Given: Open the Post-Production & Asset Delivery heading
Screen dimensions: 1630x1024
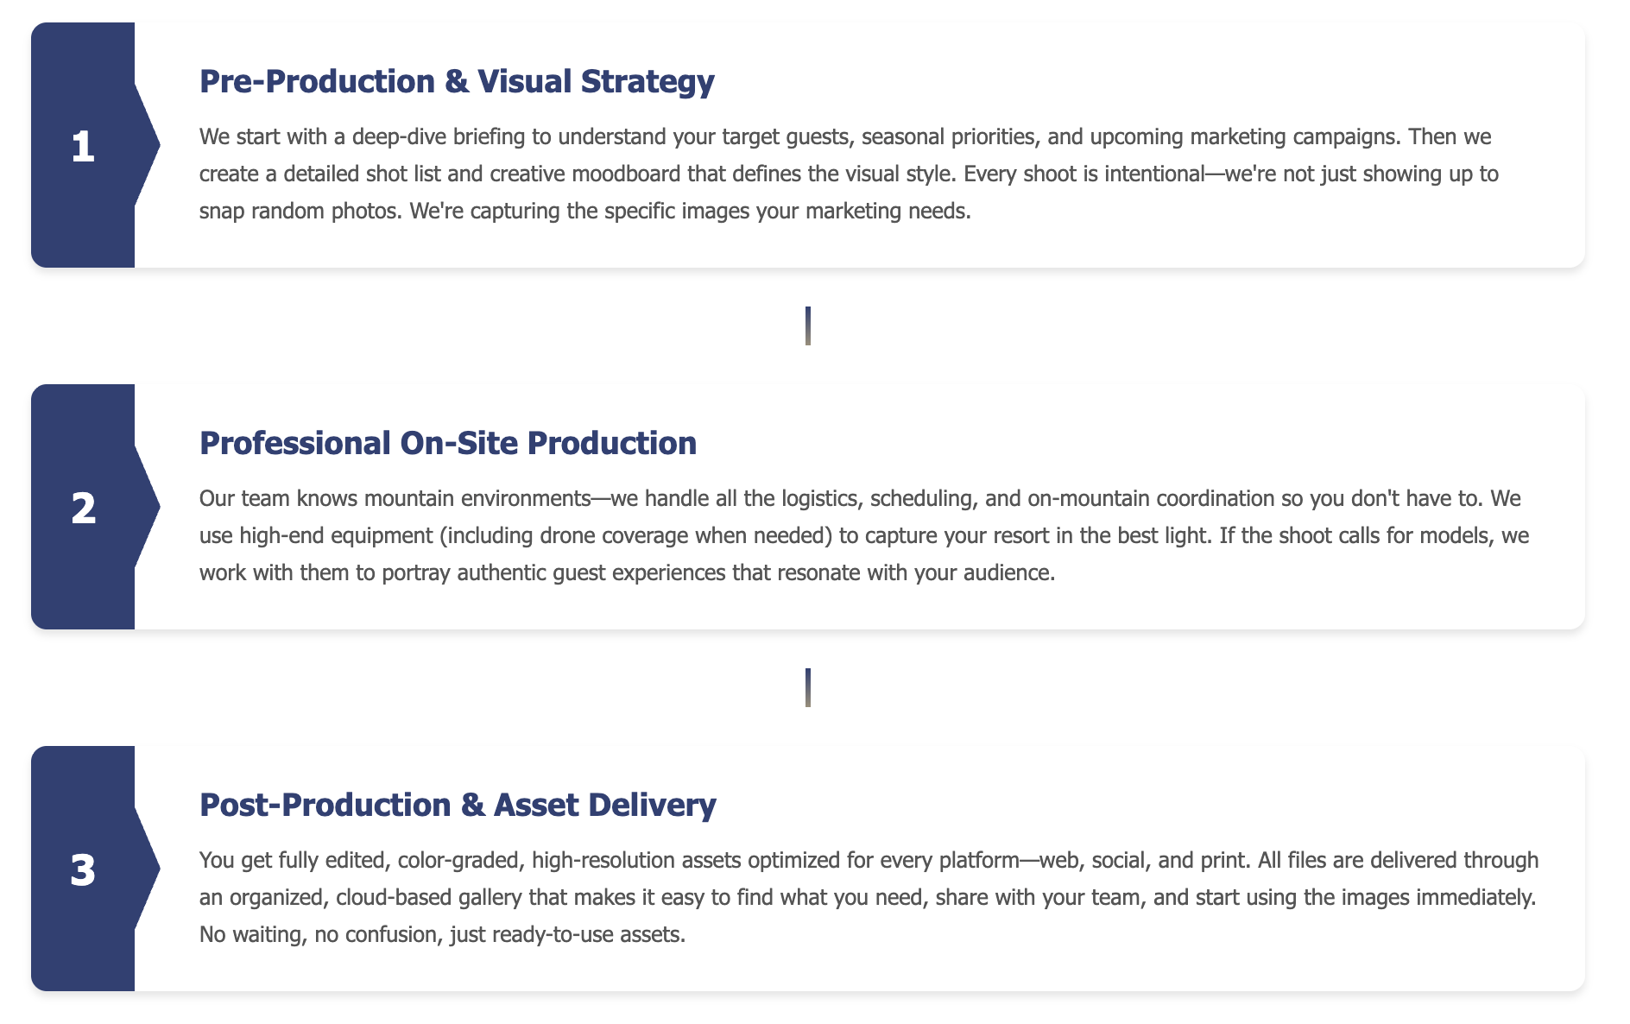Looking at the screenshot, I should (x=458, y=805).
